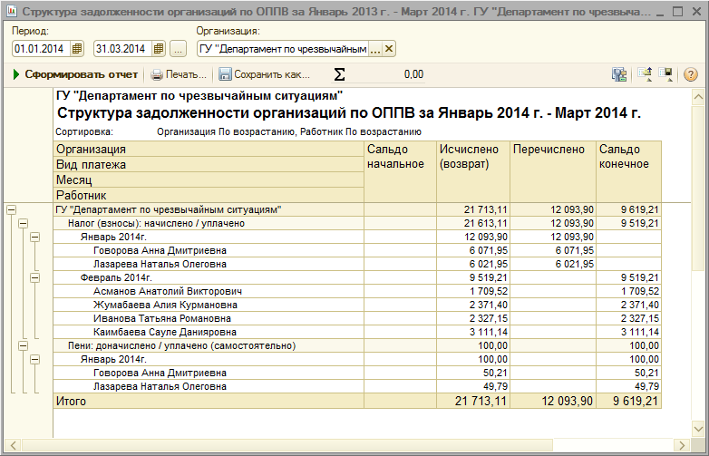709x456 pixels.
Task: Open calendar picker for start date 01.01.2014
Action: click(x=78, y=48)
